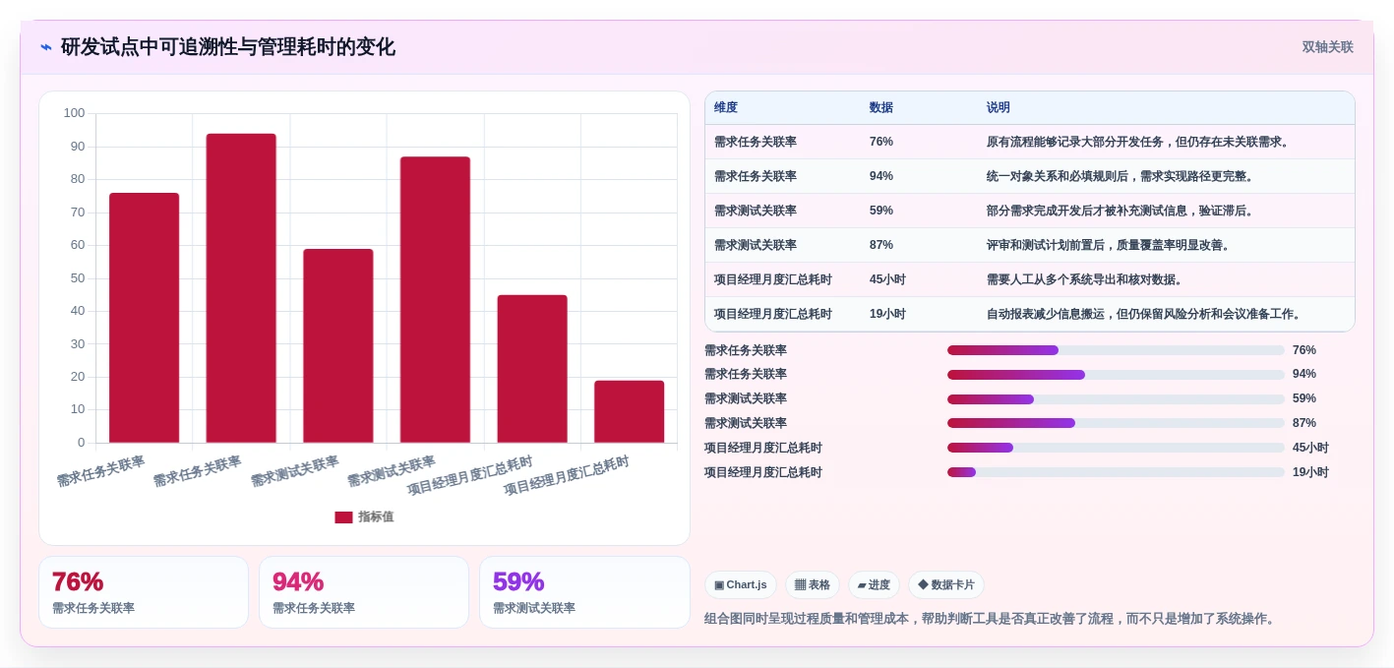Click the footer note starting 组合图同时呈现过程质量
Viewport: 1394px width, 668px height.
[992, 619]
